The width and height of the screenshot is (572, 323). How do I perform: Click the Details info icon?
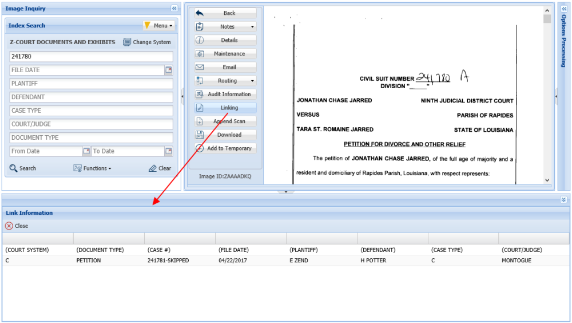coord(200,40)
